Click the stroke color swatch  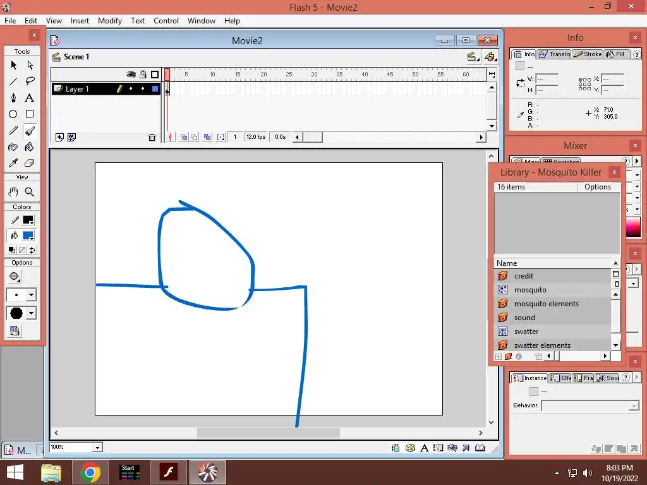coord(28,220)
